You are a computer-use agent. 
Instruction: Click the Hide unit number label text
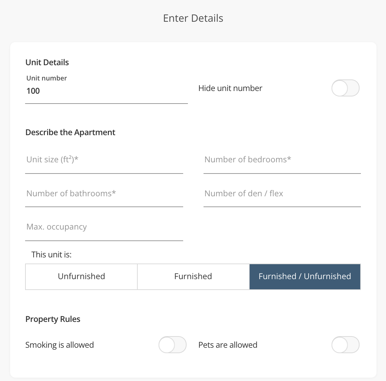point(230,88)
